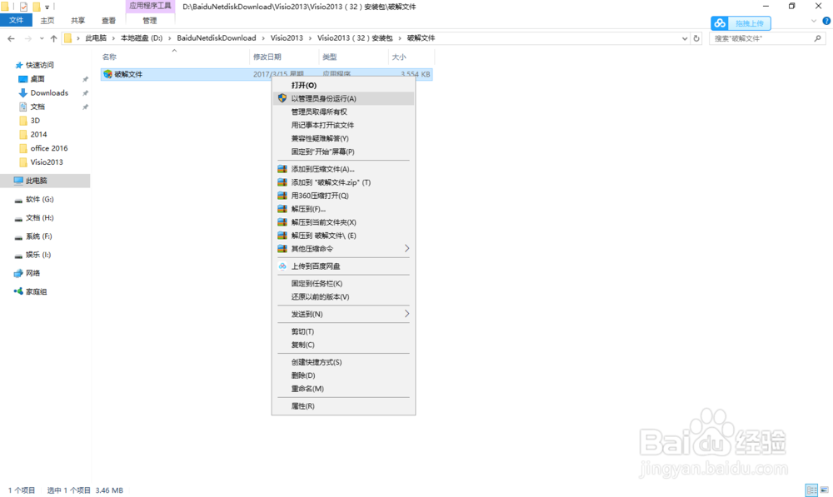
Task: Refresh the folder view
Action: pos(696,38)
